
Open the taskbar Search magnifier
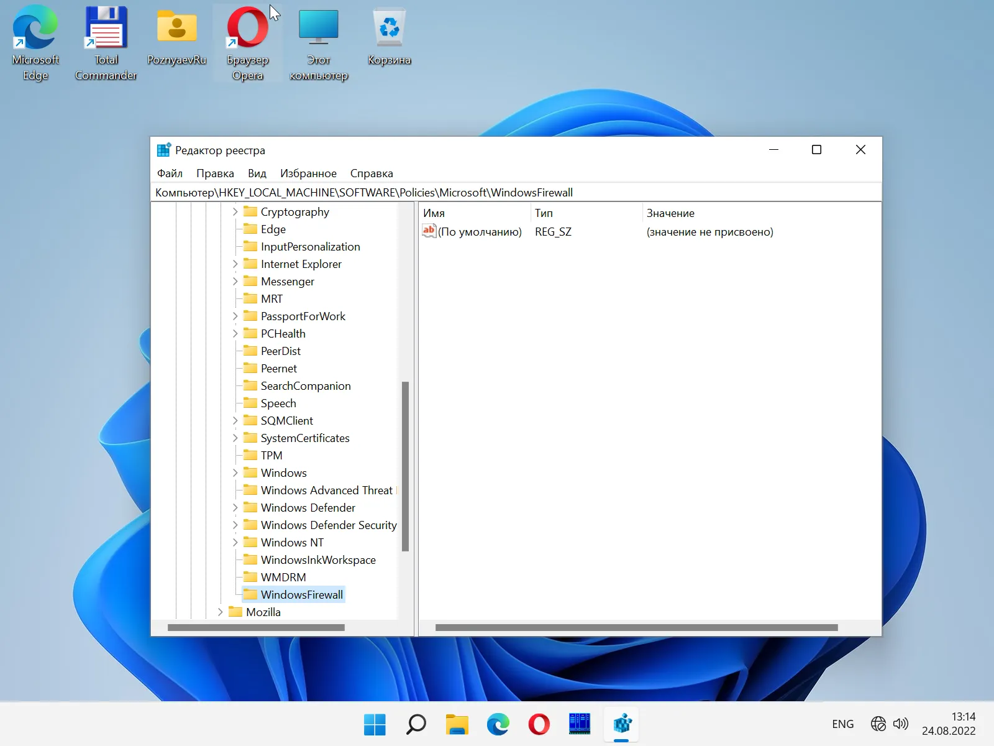(x=416, y=724)
